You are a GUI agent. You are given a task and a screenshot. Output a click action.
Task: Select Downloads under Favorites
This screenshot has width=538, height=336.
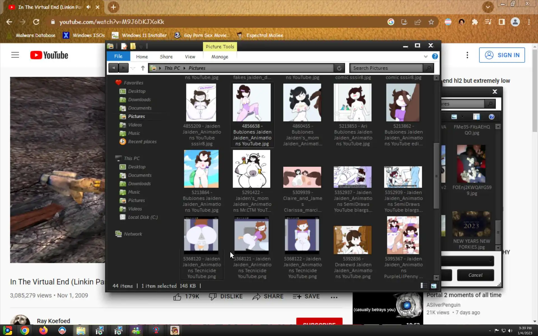click(139, 100)
